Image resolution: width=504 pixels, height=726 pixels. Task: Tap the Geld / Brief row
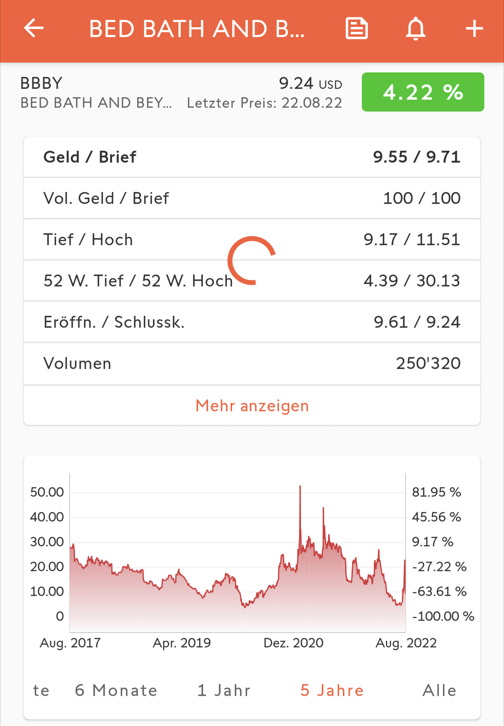pos(252,157)
